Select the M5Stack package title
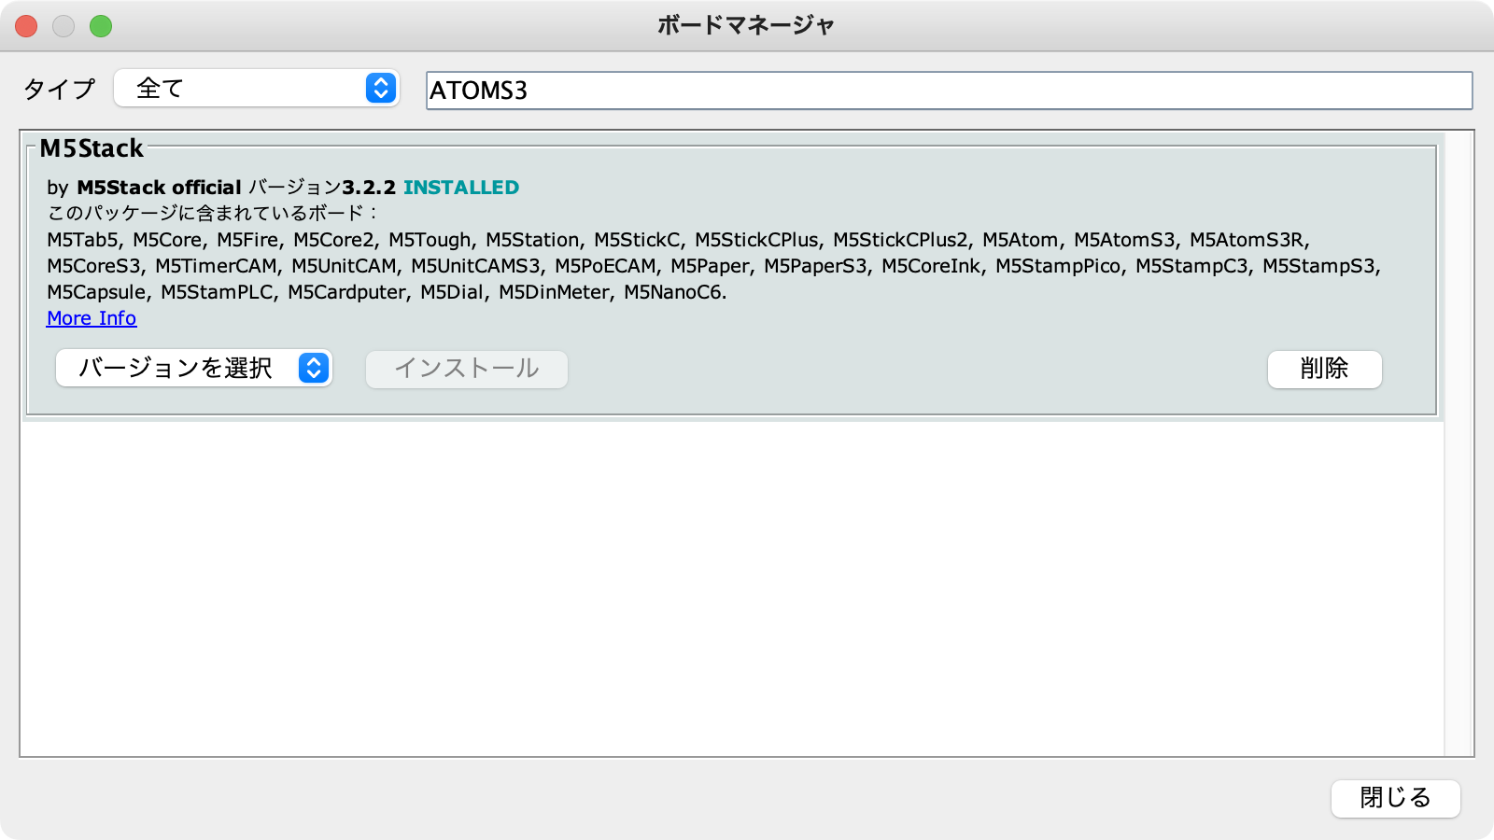Viewport: 1494px width, 840px height. point(92,148)
